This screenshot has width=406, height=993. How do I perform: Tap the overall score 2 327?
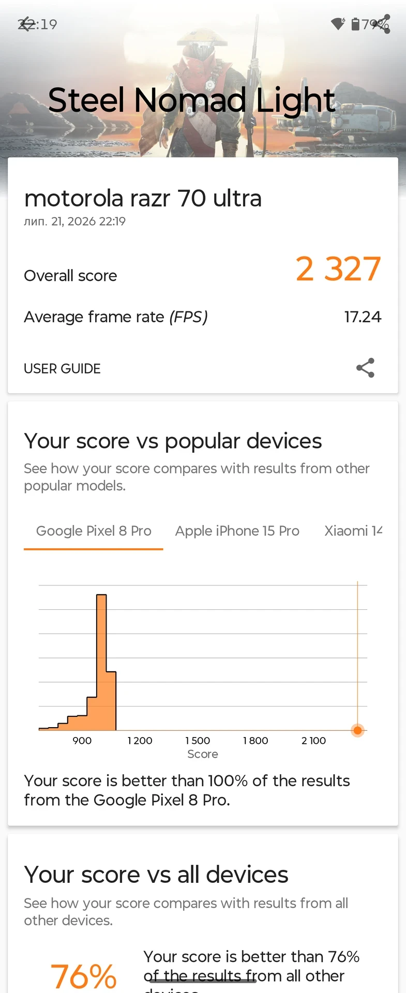(338, 269)
